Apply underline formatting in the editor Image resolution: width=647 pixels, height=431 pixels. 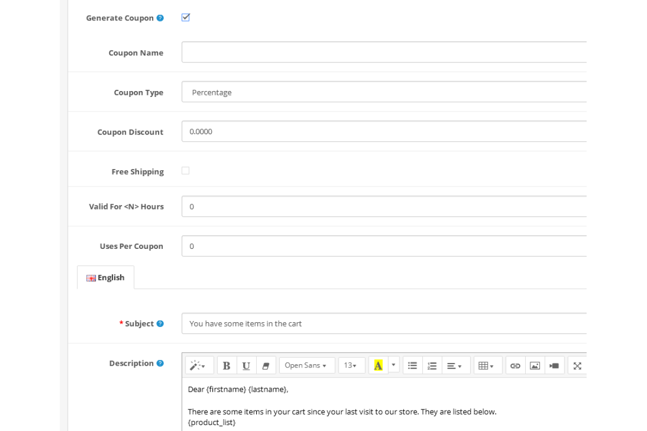pos(246,365)
